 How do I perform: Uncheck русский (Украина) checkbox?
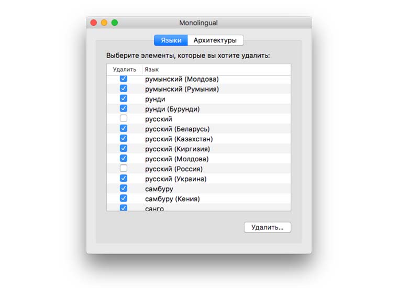coord(124,179)
